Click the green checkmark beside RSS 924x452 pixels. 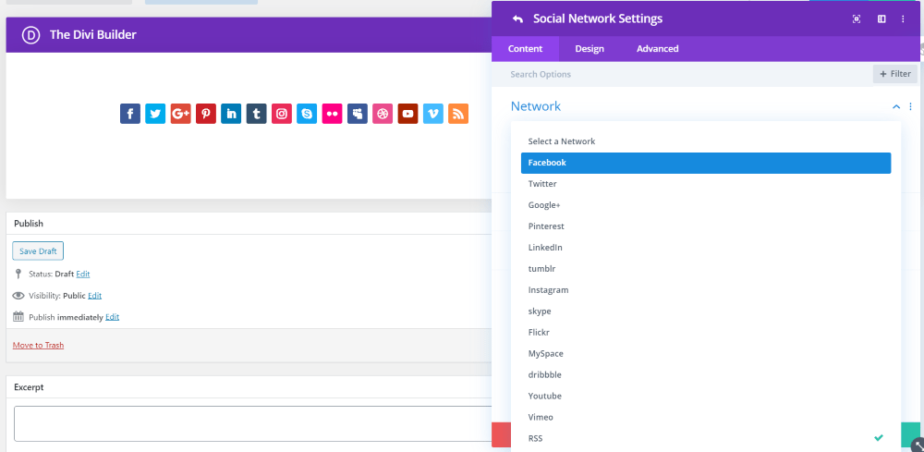click(x=879, y=438)
